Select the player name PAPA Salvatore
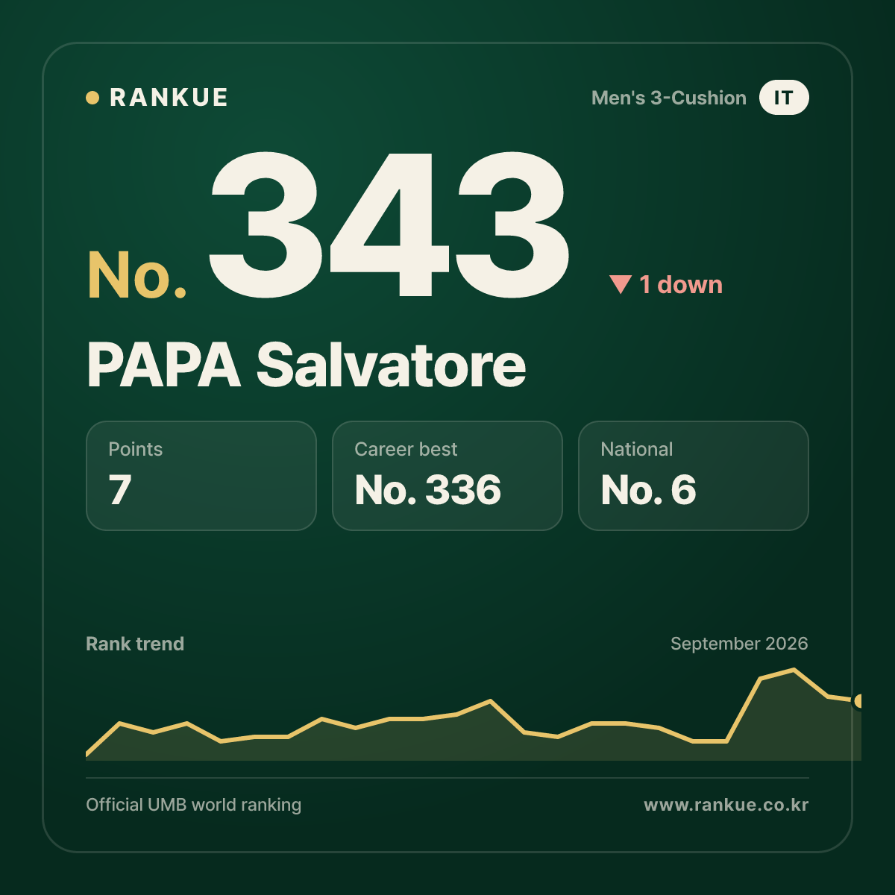895x895 pixels. (x=306, y=365)
